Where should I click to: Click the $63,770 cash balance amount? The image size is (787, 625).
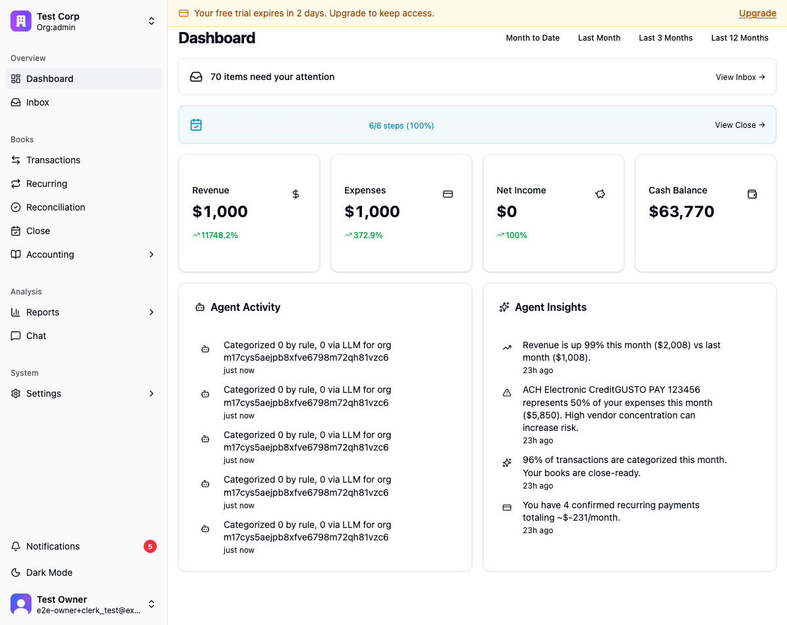(681, 211)
